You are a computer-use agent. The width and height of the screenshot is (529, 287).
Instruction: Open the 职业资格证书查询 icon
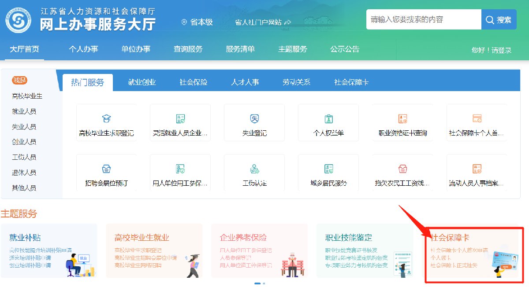coord(402,118)
